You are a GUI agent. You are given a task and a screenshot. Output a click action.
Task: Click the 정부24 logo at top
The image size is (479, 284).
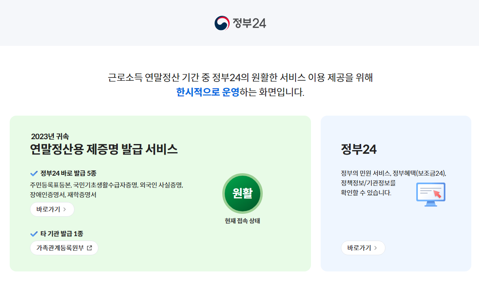[240, 23]
